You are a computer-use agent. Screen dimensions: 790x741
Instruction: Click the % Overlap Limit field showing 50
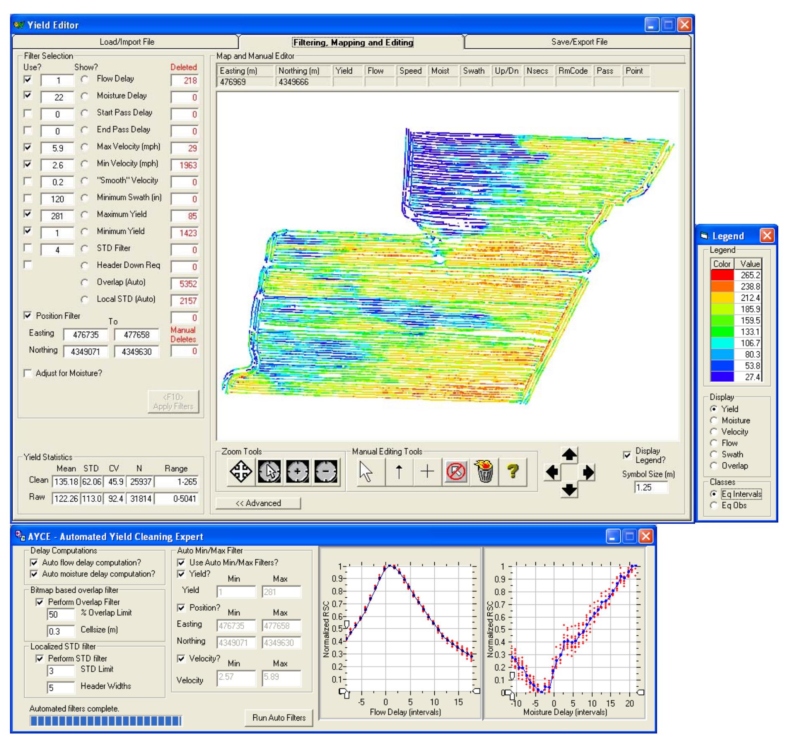61,614
